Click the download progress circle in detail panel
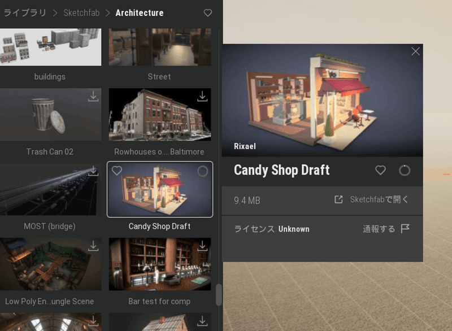 point(405,171)
